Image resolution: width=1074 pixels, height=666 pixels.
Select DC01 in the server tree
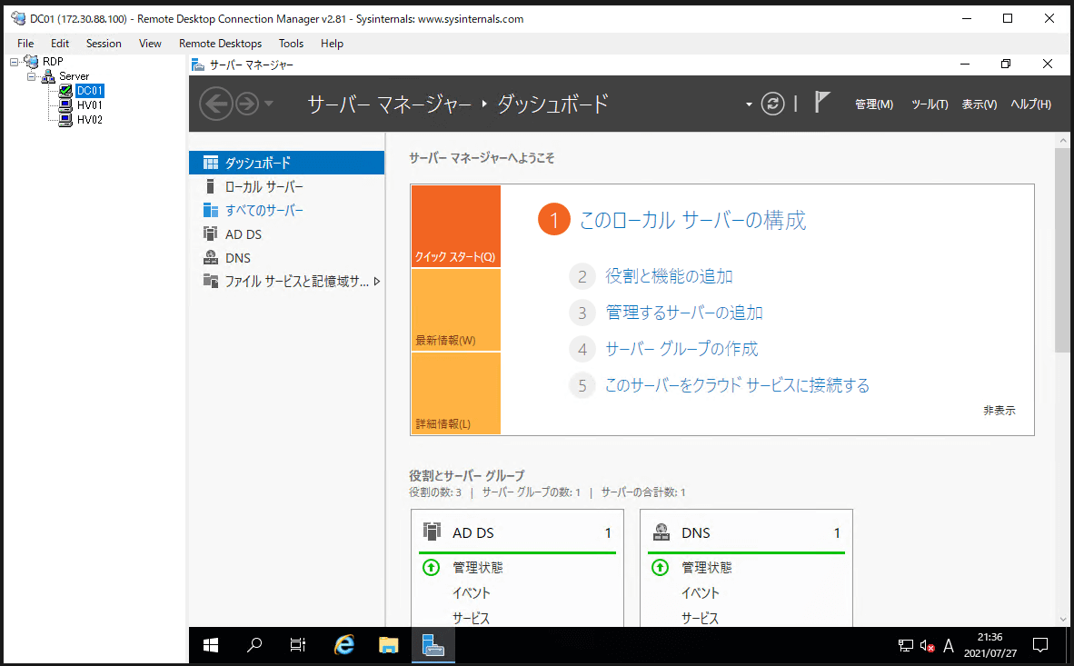tap(90, 91)
